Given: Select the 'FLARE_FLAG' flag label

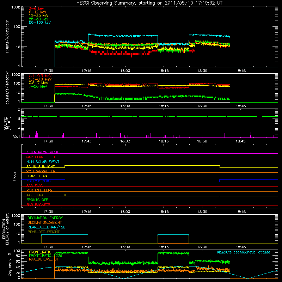Looking at the screenshot, I should [37, 176].
